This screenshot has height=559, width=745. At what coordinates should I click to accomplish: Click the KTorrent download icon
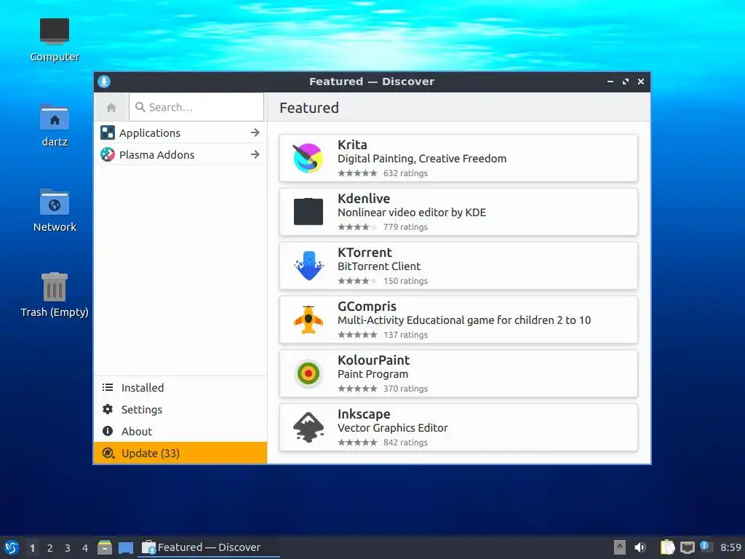tap(308, 265)
